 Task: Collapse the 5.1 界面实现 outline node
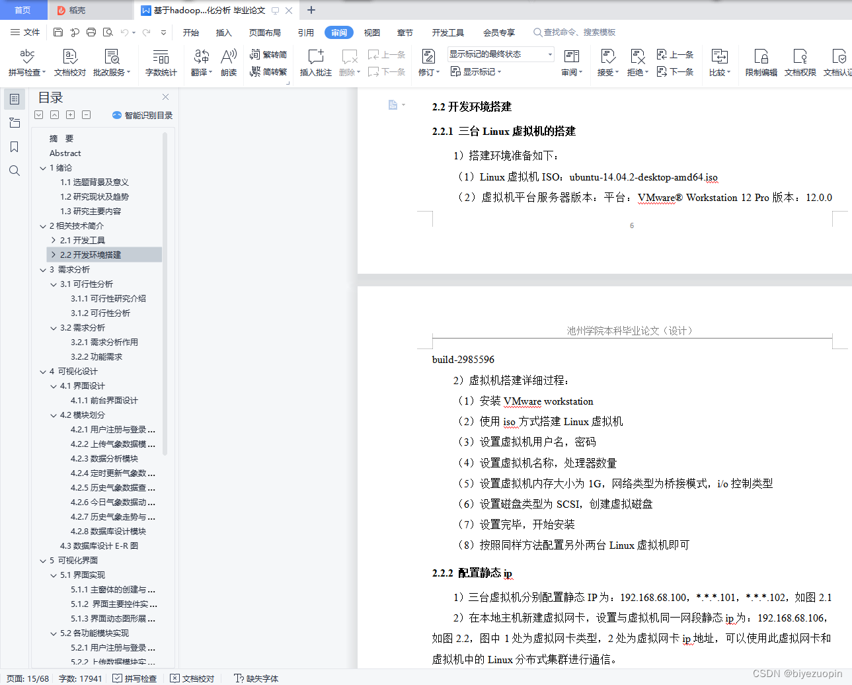(54, 575)
